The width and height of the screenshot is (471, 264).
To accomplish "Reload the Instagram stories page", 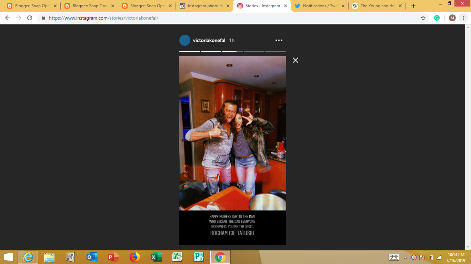I will (x=30, y=18).
